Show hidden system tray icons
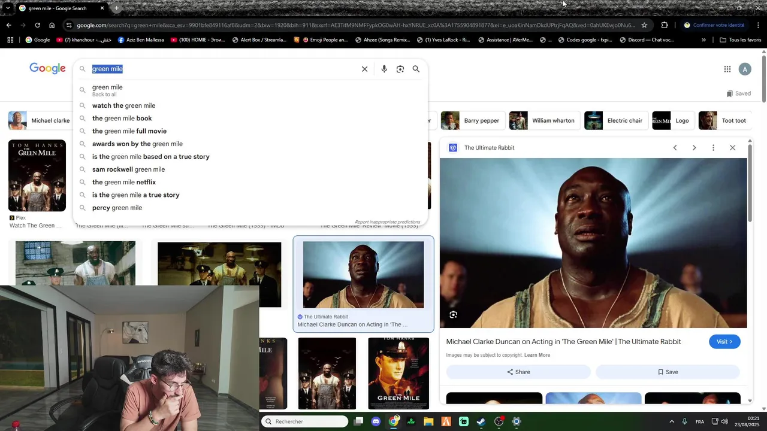 [x=671, y=421]
